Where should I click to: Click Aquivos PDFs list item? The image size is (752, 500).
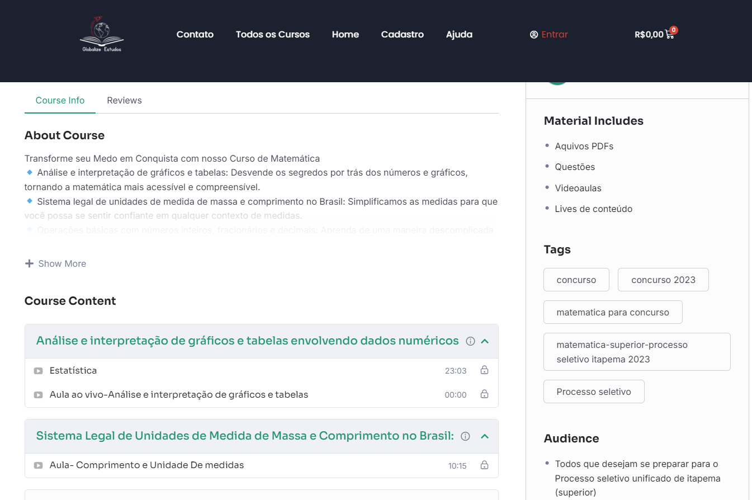tap(584, 146)
